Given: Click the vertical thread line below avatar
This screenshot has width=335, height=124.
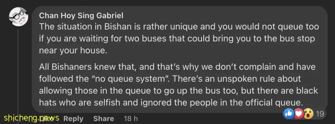Looking at the screenshot, I should [18, 70].
